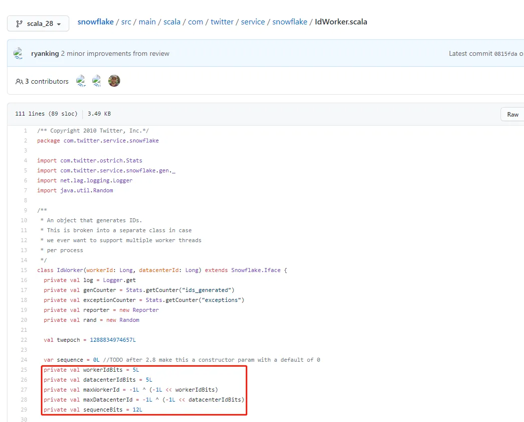Click ryanking's avatar in the commit bar
This screenshot has height=422, width=524.
pos(18,53)
